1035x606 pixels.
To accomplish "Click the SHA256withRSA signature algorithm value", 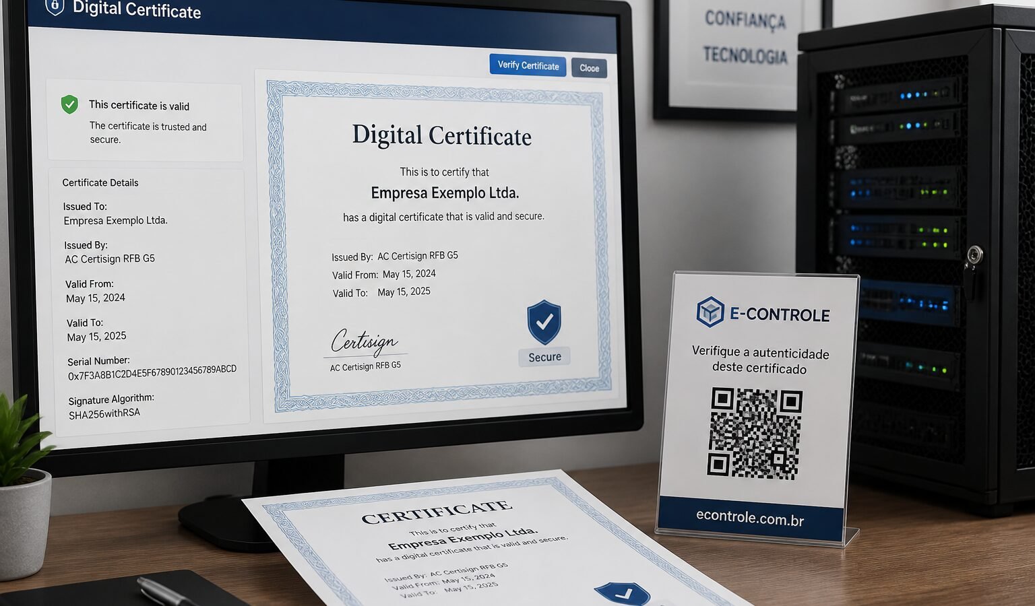I will coord(104,414).
